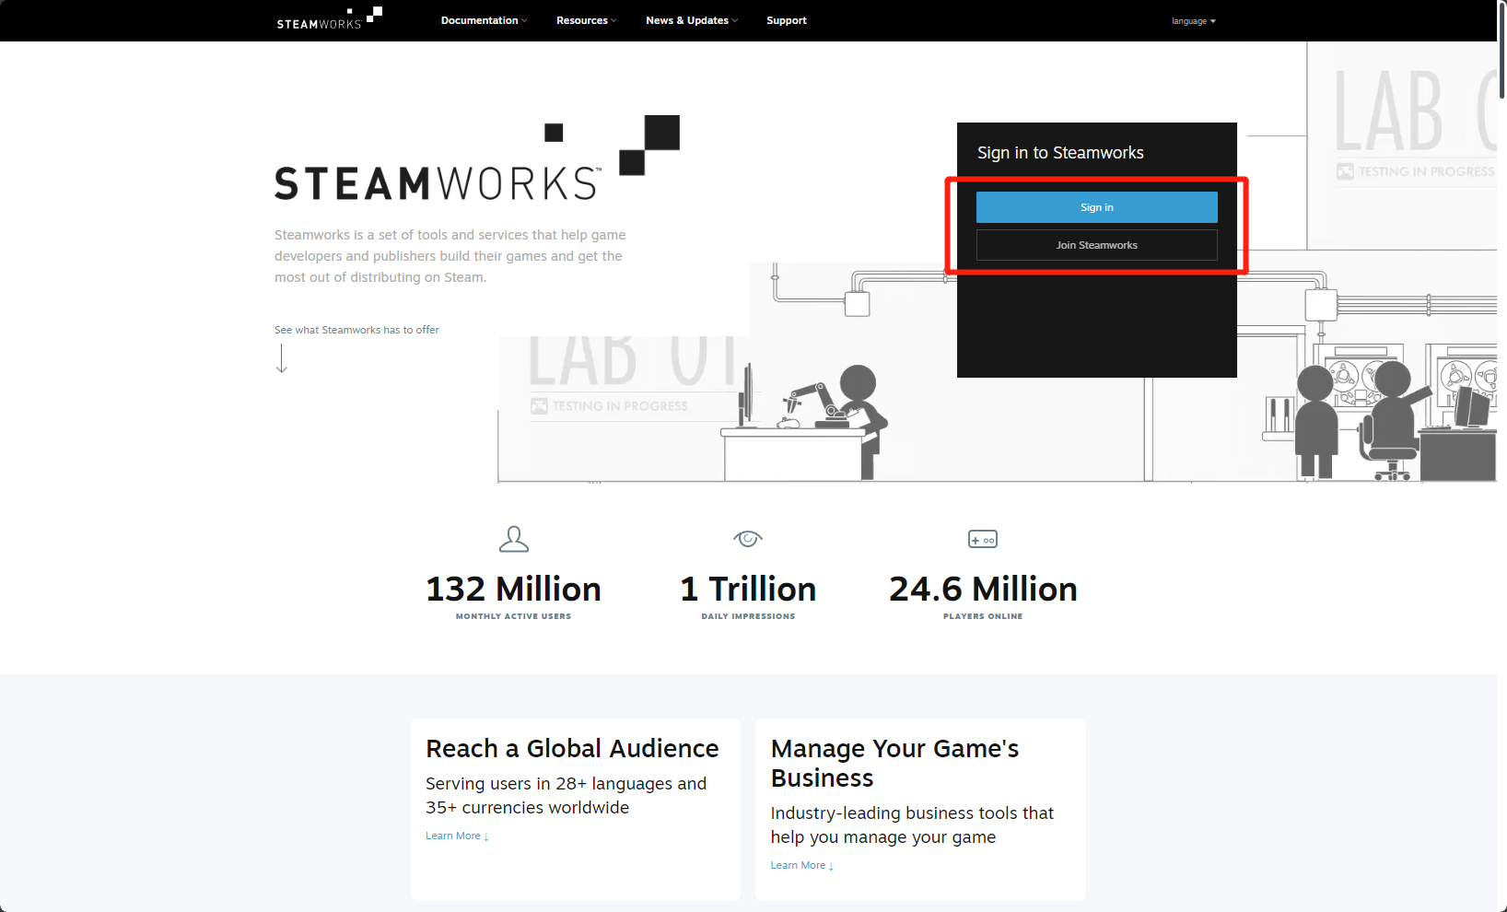
Task: Expand the Resources dropdown
Action: 585,20
